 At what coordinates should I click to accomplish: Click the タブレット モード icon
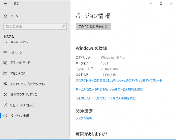[5, 63]
